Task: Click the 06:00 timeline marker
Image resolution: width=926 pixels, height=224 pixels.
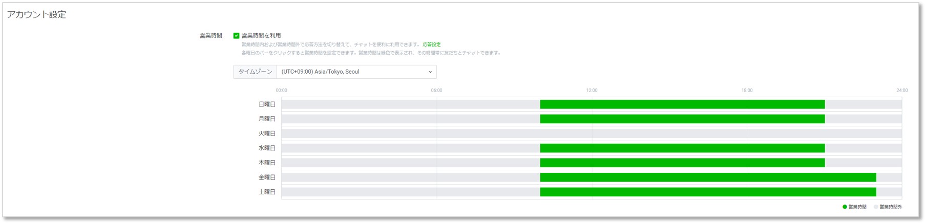Action: (436, 91)
